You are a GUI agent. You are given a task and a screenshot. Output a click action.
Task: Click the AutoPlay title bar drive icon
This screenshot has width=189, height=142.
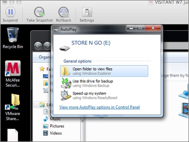[56, 30]
